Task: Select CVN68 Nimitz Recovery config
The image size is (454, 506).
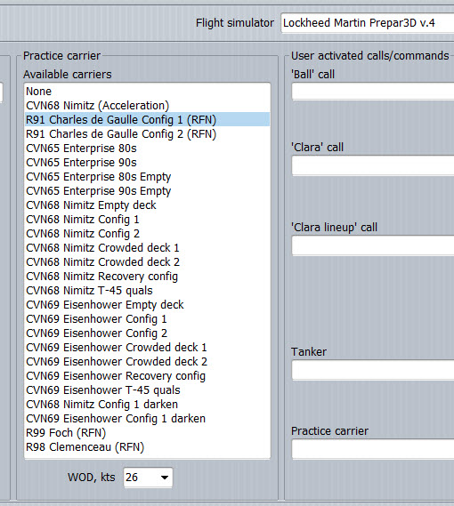Action: (148, 277)
